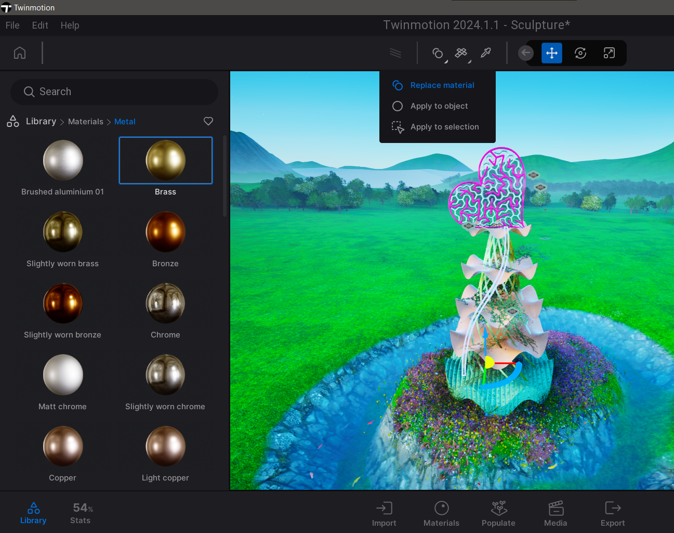This screenshot has height=533, width=674.
Task: Click the search magnifier icon
Action: (x=29, y=92)
